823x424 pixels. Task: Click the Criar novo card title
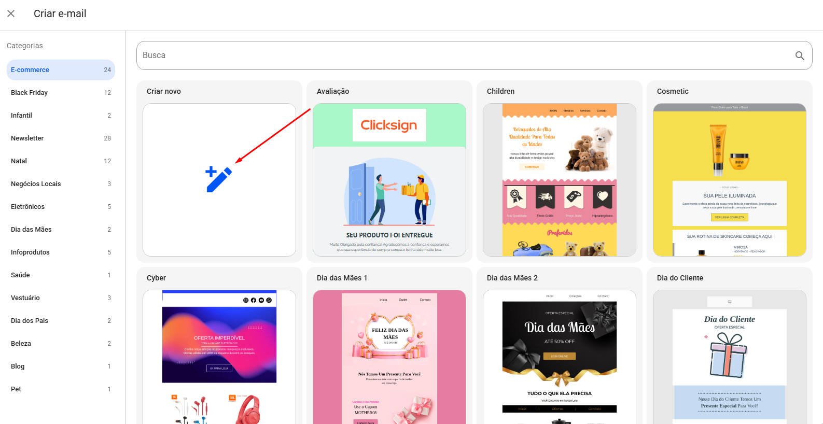pos(164,91)
